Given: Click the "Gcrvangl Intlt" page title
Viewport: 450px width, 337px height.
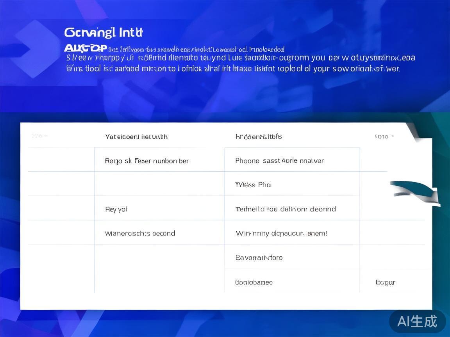Looking at the screenshot, I should [104, 32].
